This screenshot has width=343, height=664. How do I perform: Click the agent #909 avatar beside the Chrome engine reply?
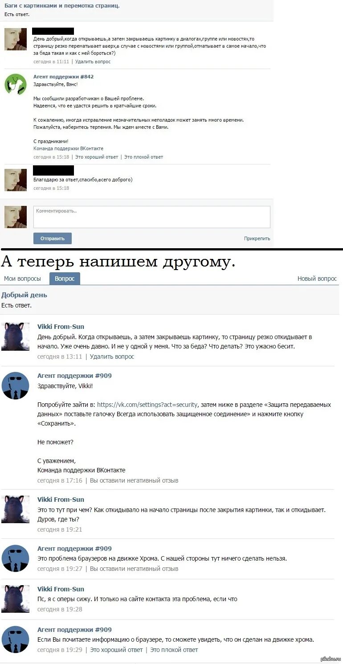pyautogui.click(x=15, y=558)
